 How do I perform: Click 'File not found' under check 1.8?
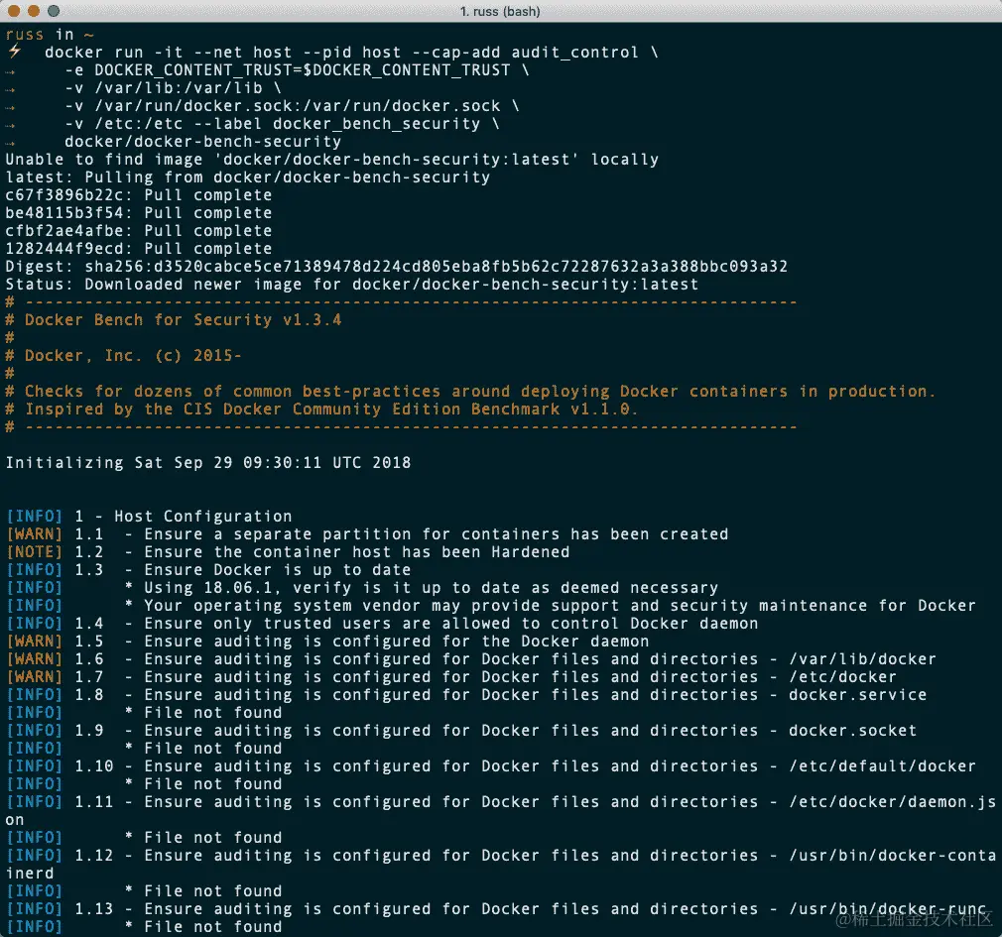pyautogui.click(x=212, y=714)
